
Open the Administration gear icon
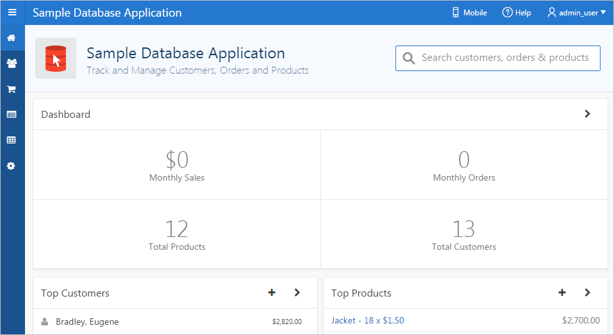coord(12,166)
